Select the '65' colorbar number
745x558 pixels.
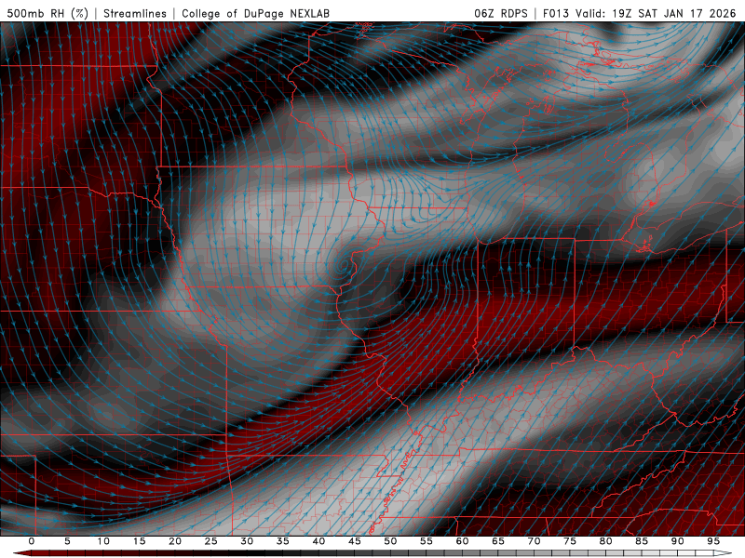[498, 541]
